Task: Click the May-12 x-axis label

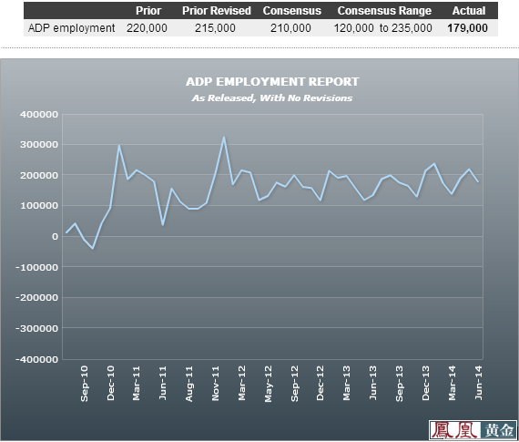Action: [x=268, y=384]
